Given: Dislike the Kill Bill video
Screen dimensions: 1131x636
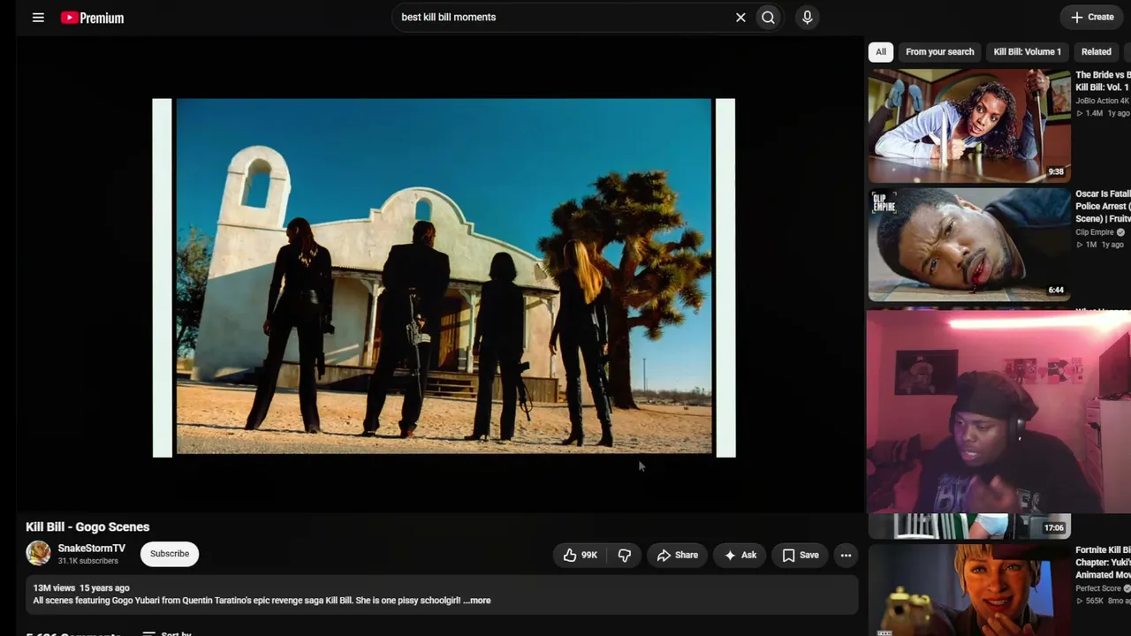Looking at the screenshot, I should [x=625, y=555].
